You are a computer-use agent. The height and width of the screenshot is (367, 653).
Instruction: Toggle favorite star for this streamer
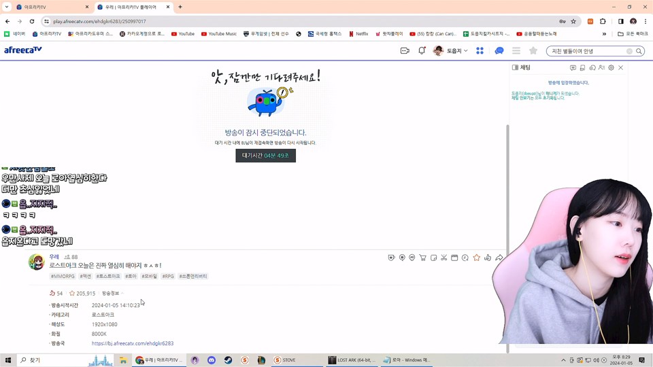pyautogui.click(x=476, y=258)
